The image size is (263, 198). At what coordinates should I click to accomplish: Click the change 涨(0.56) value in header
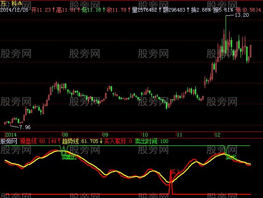click(246, 10)
